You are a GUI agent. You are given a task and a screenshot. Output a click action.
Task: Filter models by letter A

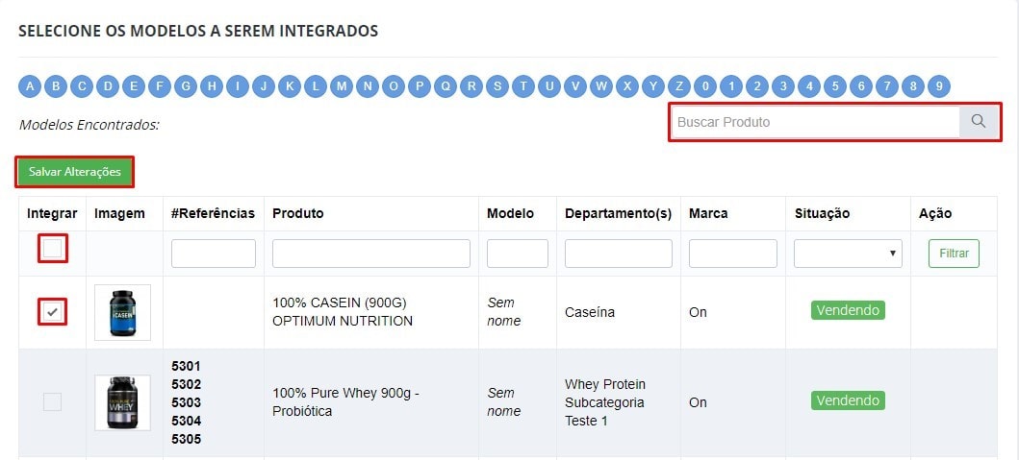tap(30, 86)
